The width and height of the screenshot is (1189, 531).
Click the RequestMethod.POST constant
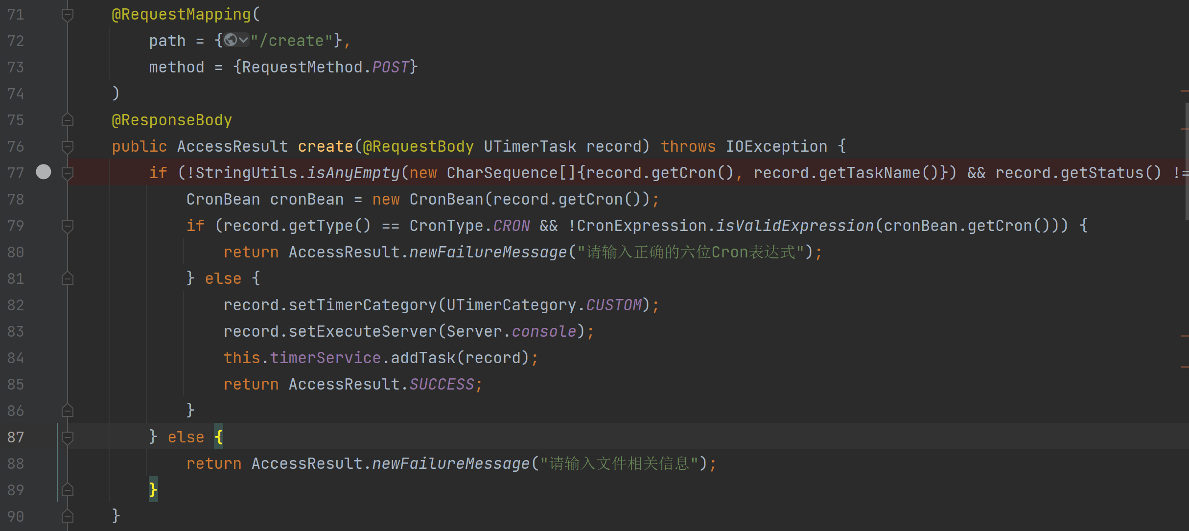(x=390, y=67)
